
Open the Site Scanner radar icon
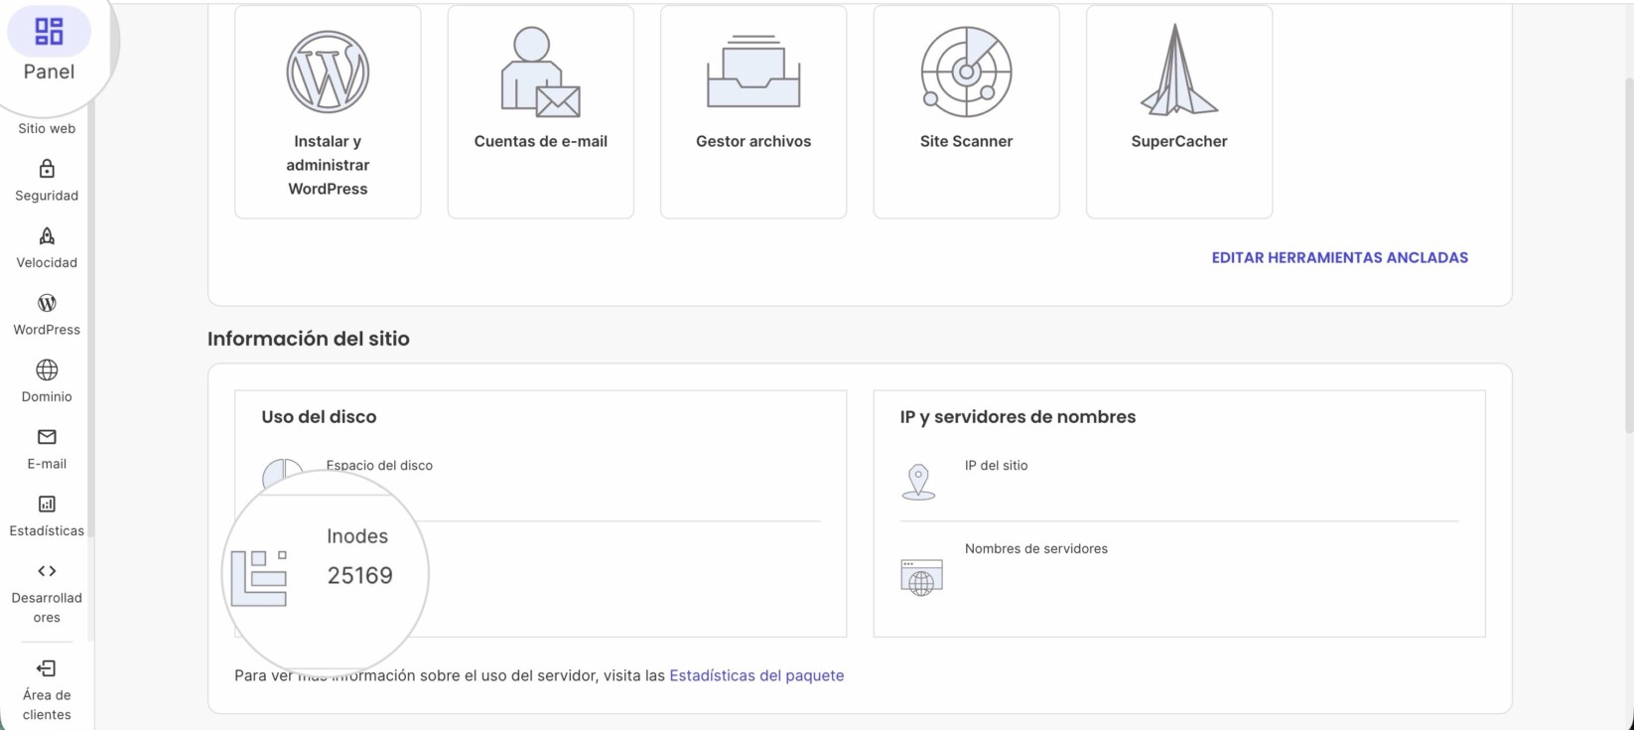[966, 72]
